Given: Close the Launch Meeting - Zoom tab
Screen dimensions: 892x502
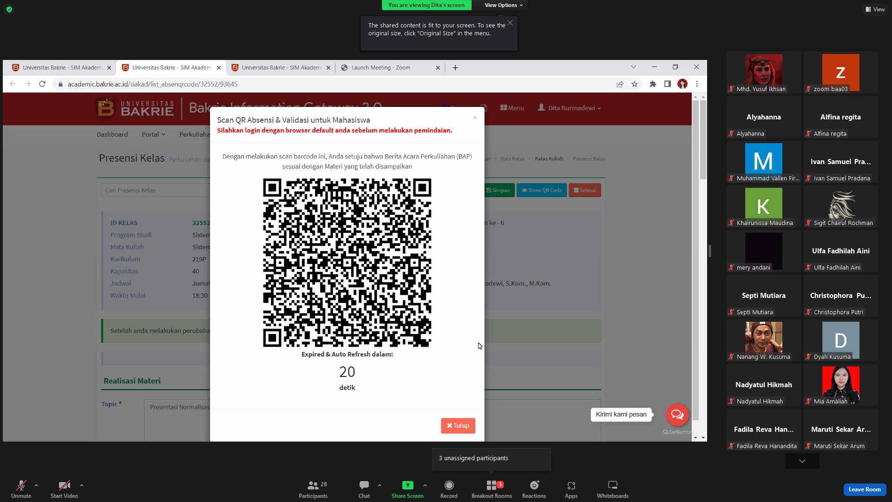Looking at the screenshot, I should pyautogui.click(x=438, y=68).
